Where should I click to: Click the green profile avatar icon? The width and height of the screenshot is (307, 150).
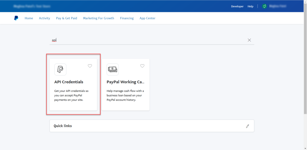point(264,6)
